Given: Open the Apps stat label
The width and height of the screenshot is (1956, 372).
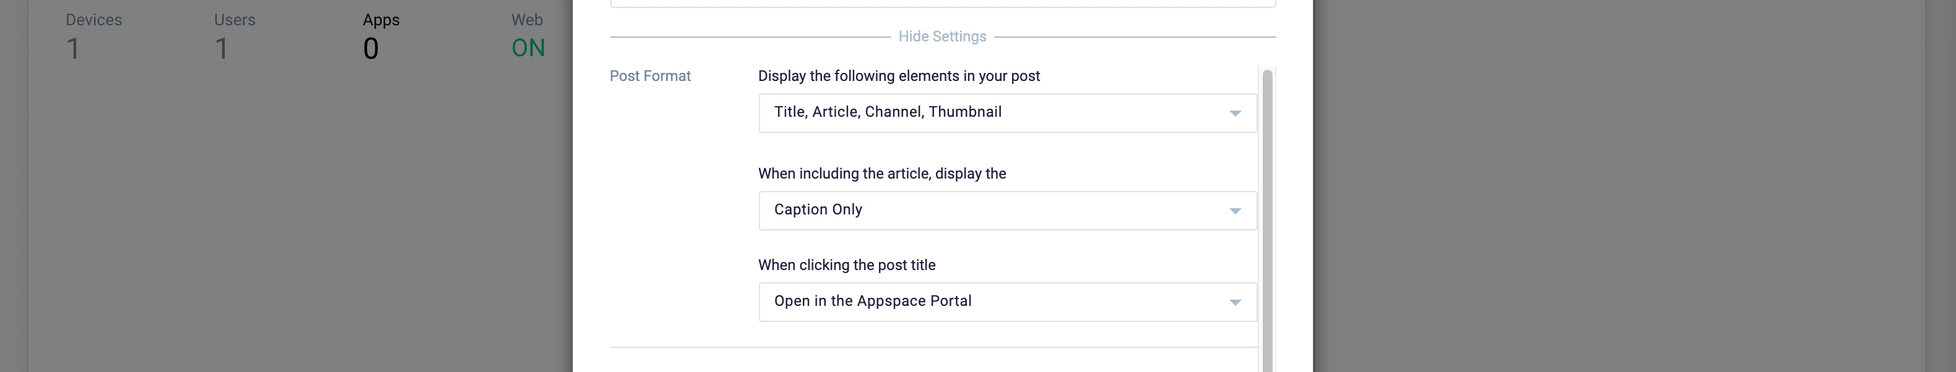Looking at the screenshot, I should pyautogui.click(x=381, y=20).
